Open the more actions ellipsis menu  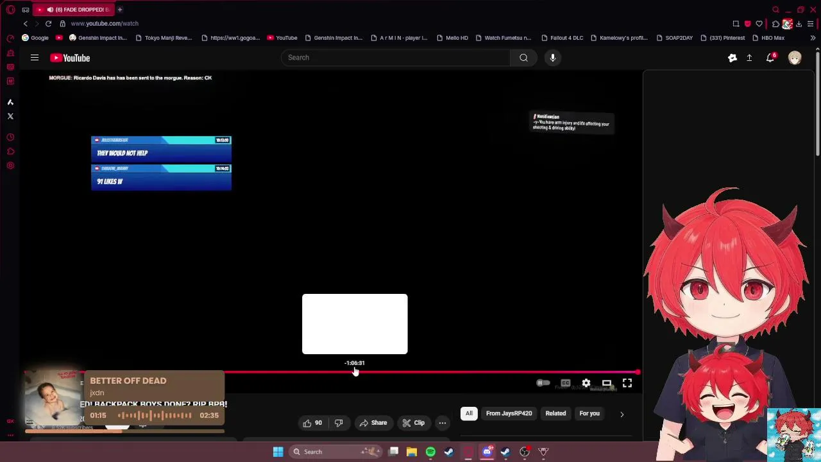443,423
